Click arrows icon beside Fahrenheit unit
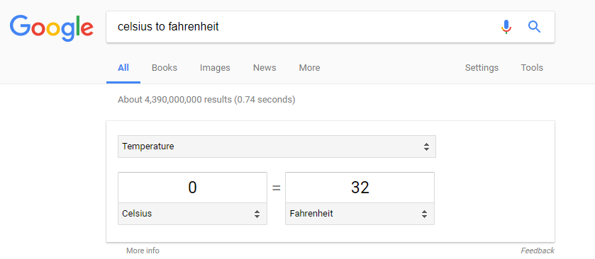The image size is (595, 259). click(424, 214)
